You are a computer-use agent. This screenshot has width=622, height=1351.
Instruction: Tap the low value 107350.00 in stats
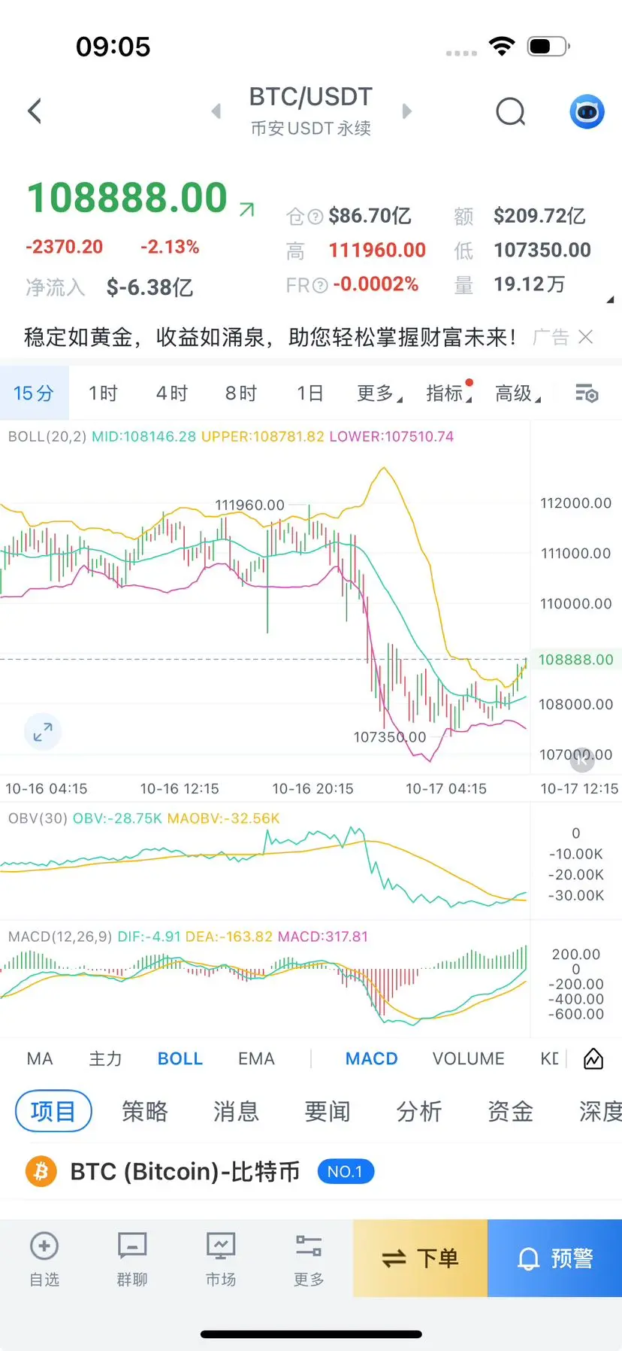(x=542, y=250)
